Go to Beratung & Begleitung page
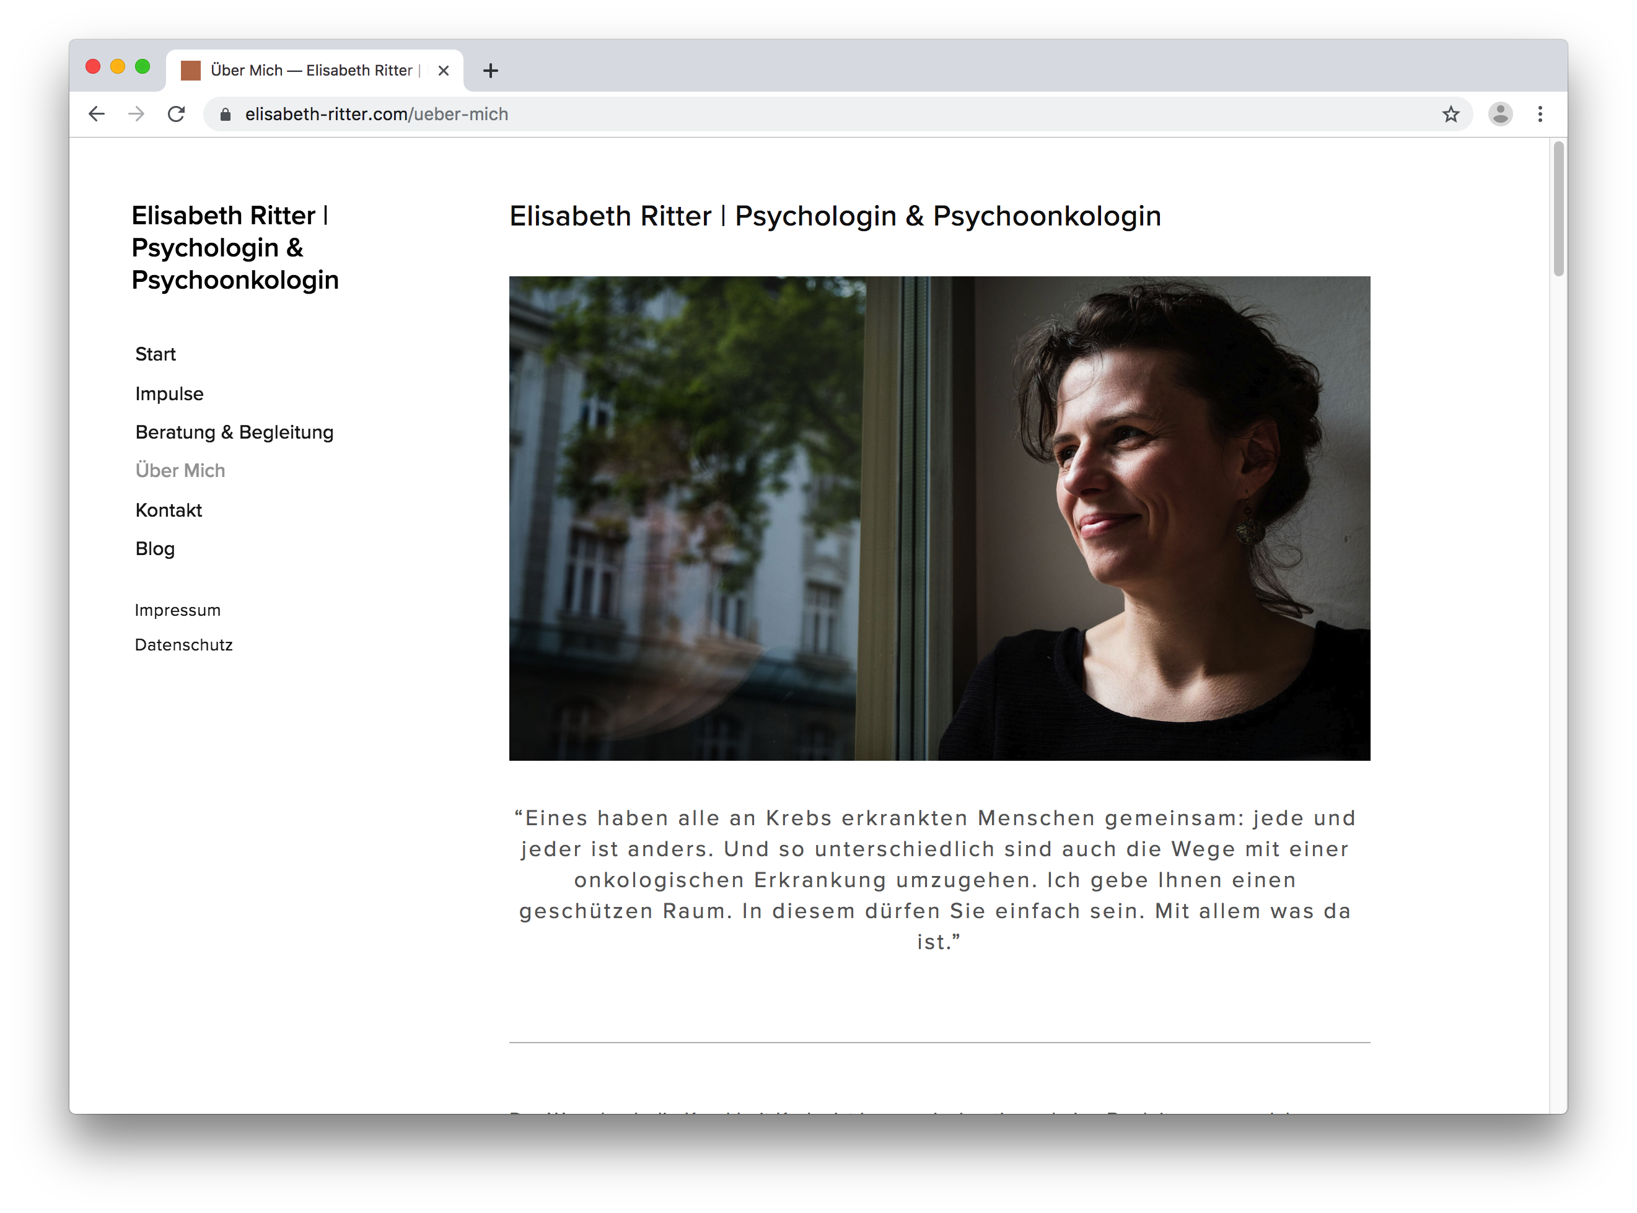Viewport: 1637px width, 1213px height. (x=234, y=432)
